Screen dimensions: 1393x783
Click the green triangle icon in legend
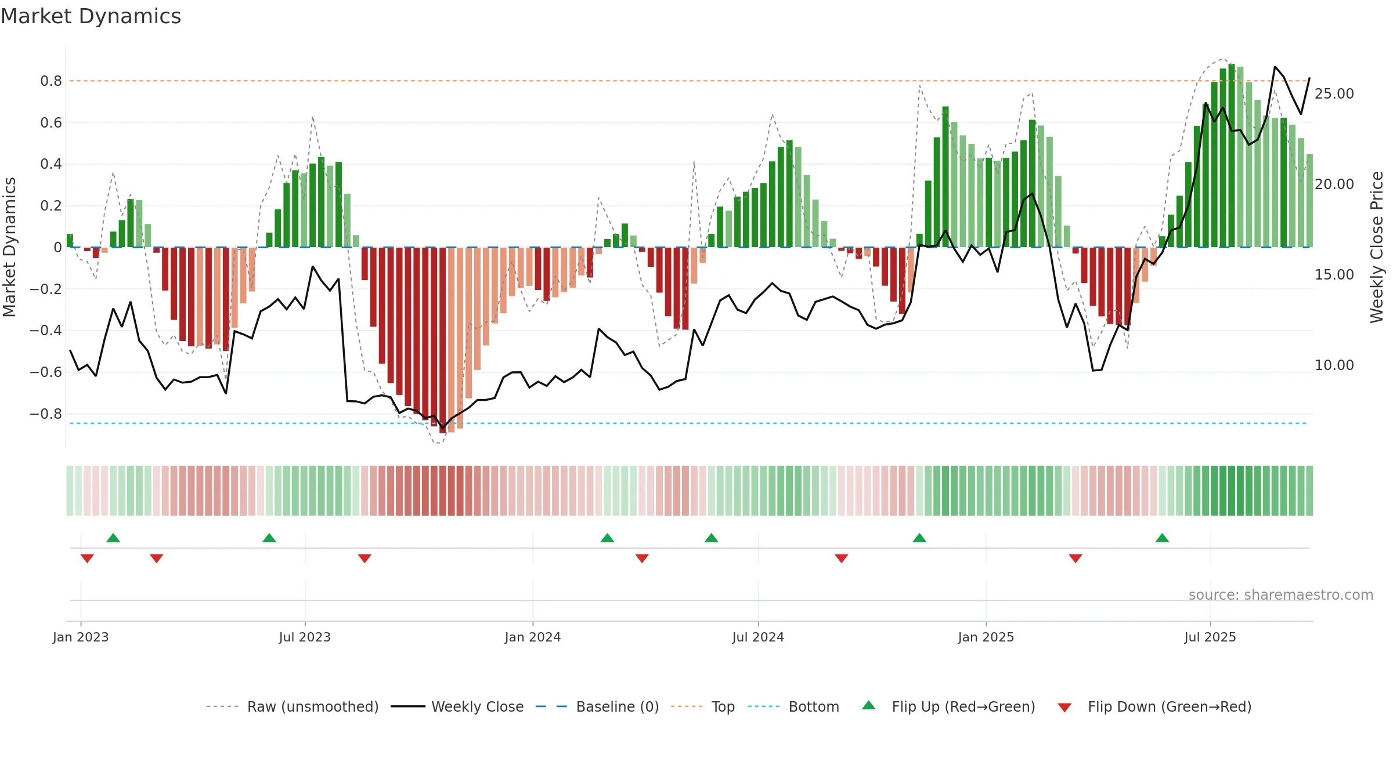[869, 705]
